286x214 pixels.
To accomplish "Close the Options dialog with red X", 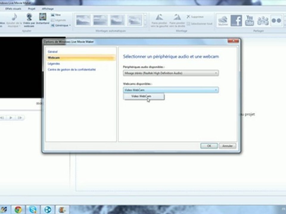I will pyautogui.click(x=233, y=41).
